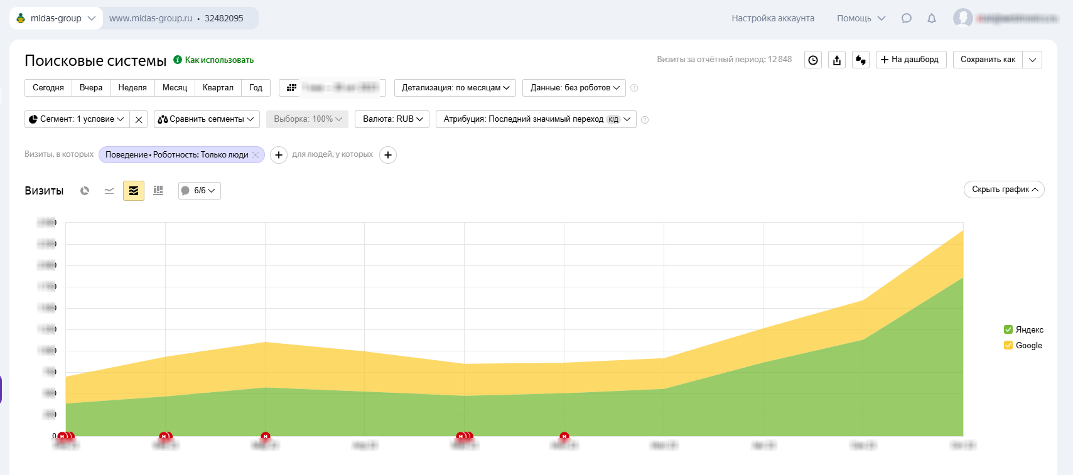Toggle the Google legend checkbox
This screenshot has width=1073, height=475.
coord(1008,345)
